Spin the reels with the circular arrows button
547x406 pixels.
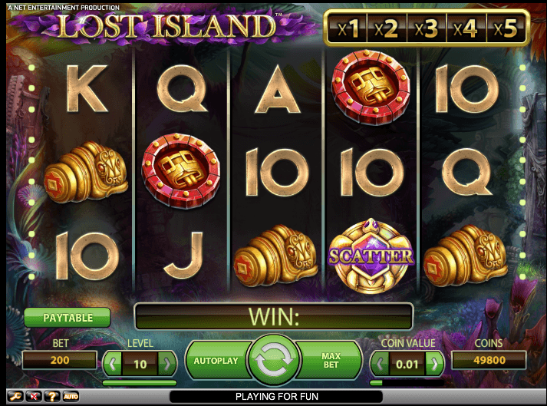273,360
